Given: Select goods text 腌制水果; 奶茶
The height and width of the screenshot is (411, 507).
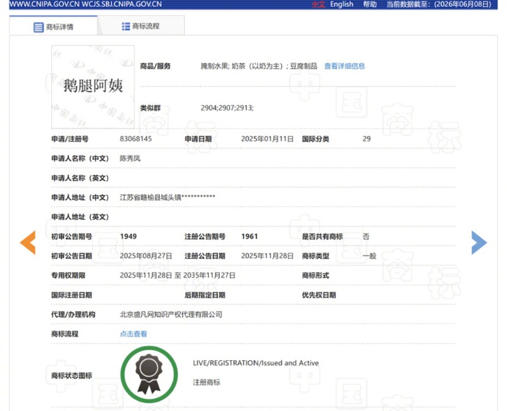Looking at the screenshot, I should [x=223, y=66].
